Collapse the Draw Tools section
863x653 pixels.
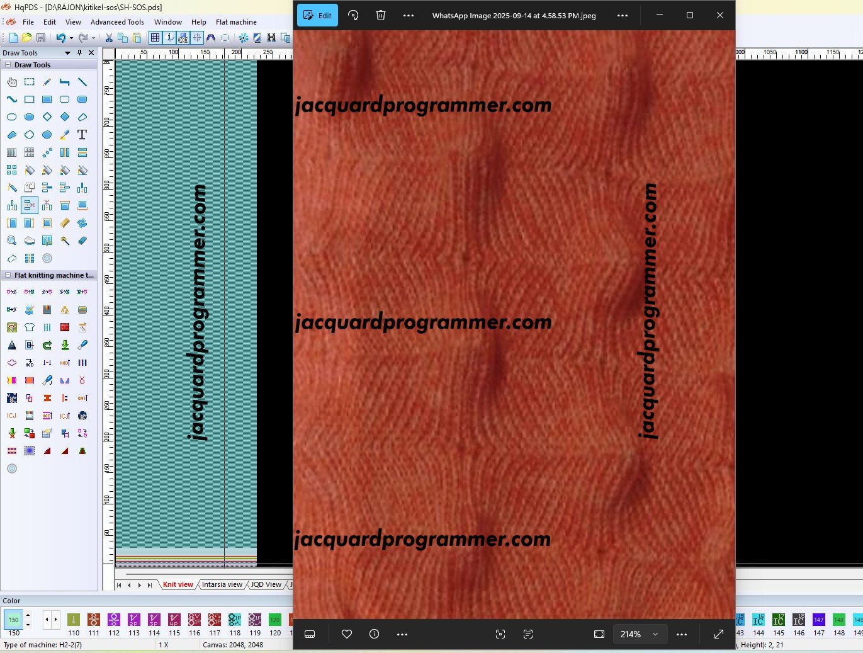[8, 65]
